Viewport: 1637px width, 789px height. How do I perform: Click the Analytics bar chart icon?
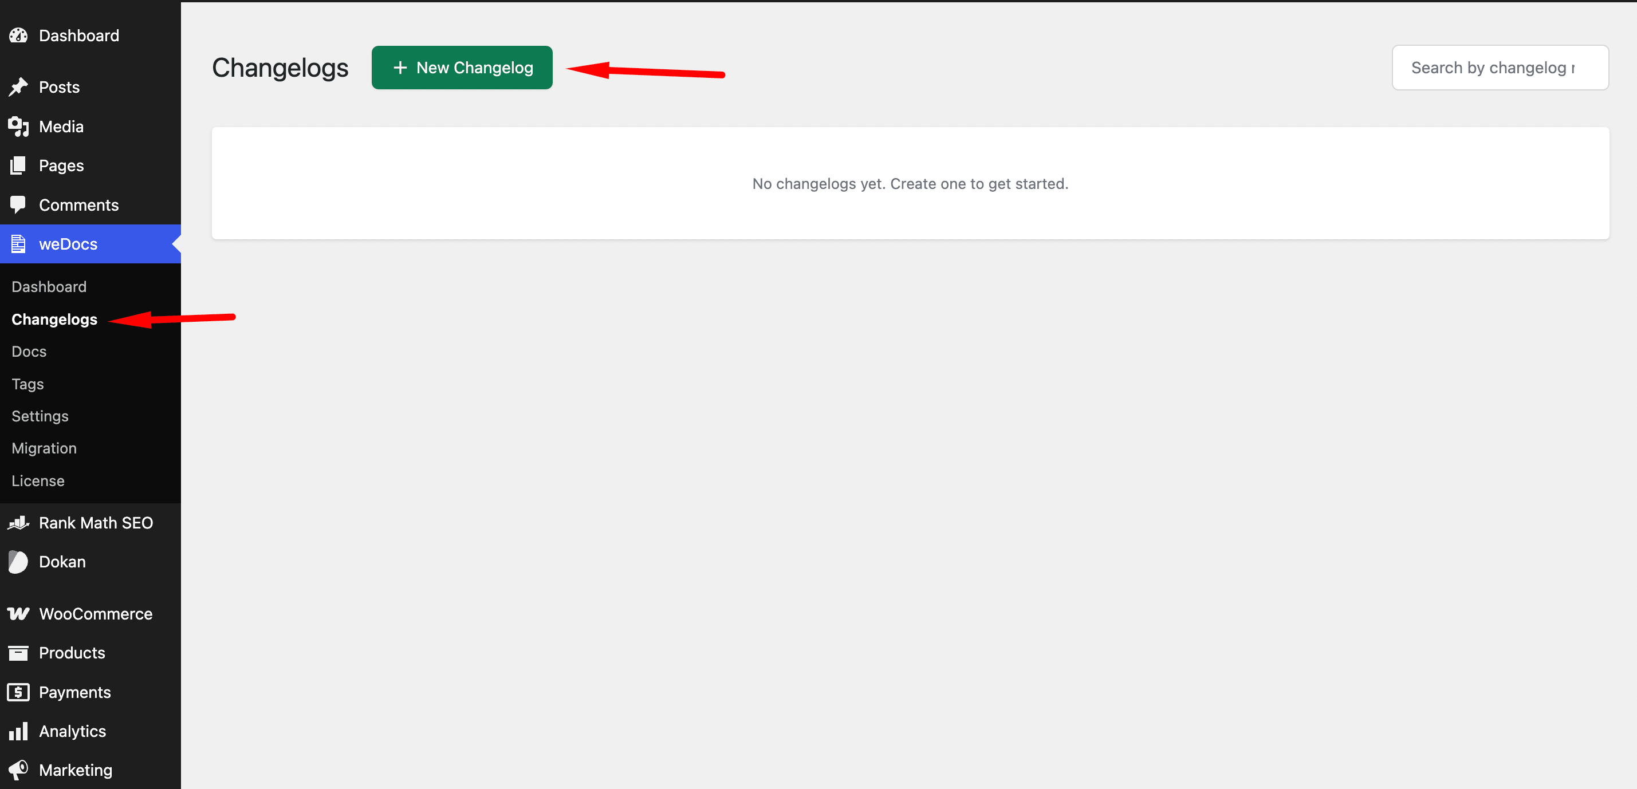point(18,731)
